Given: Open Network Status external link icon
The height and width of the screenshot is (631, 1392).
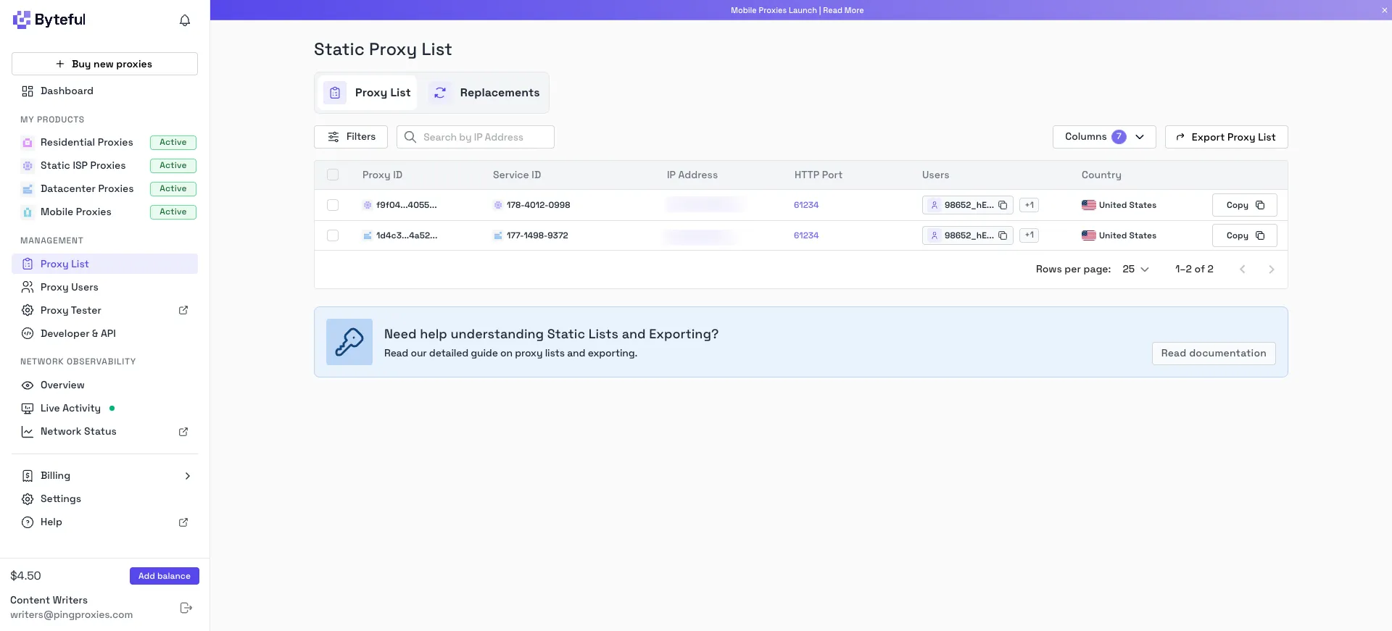Looking at the screenshot, I should point(183,432).
